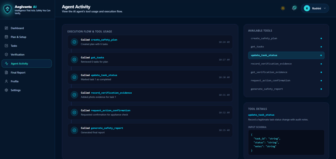Click the Tasks checkbox icon in sidebar
Image resolution: width=336 pixels, height=159 pixels.
coord(6,46)
